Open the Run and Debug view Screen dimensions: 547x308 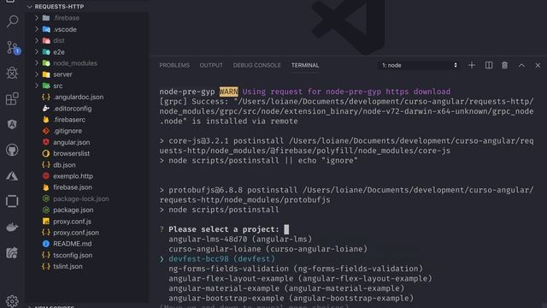(13, 73)
